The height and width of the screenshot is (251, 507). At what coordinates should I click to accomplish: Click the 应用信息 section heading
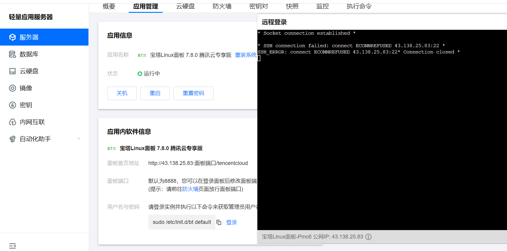[x=120, y=35]
